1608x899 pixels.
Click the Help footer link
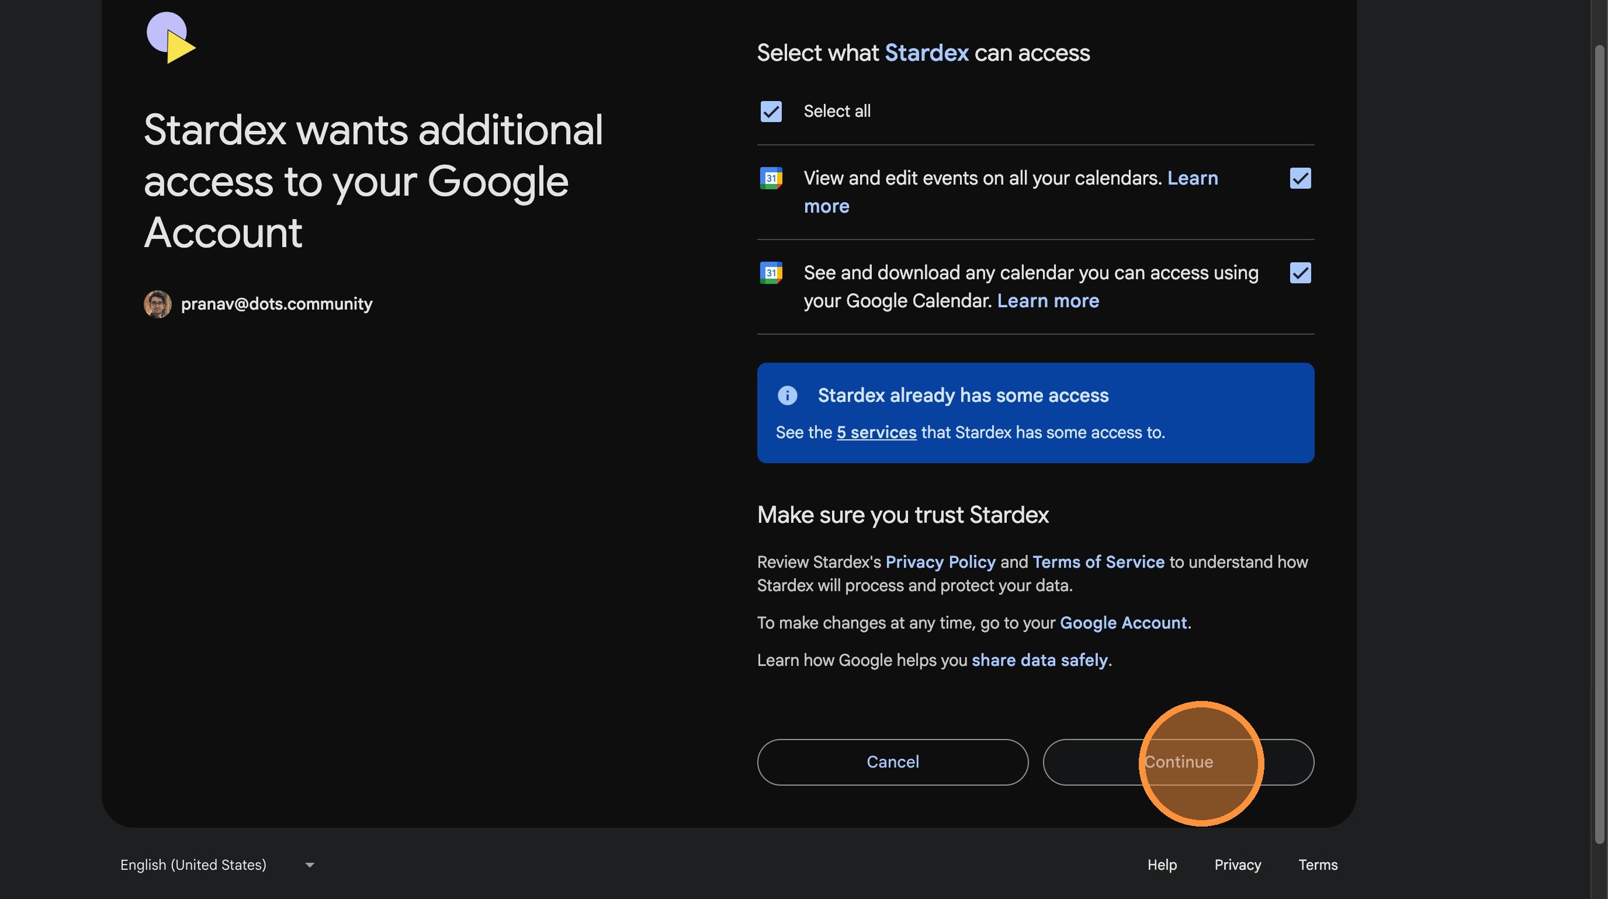(x=1162, y=865)
